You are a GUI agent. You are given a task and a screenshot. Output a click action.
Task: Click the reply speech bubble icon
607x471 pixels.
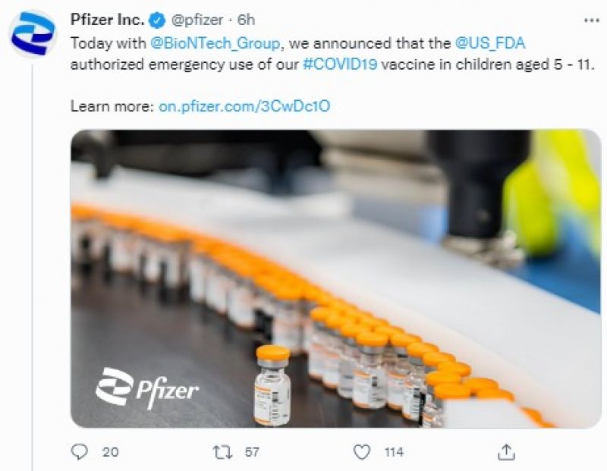(x=80, y=451)
